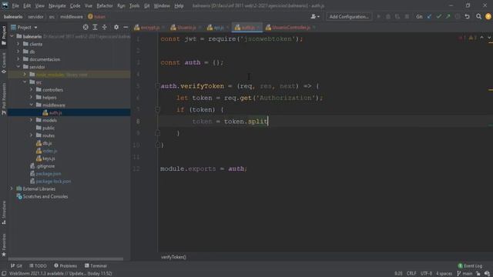Screen dimensions: 493x277
Task: Open the File menu
Action: [x=15, y=5]
